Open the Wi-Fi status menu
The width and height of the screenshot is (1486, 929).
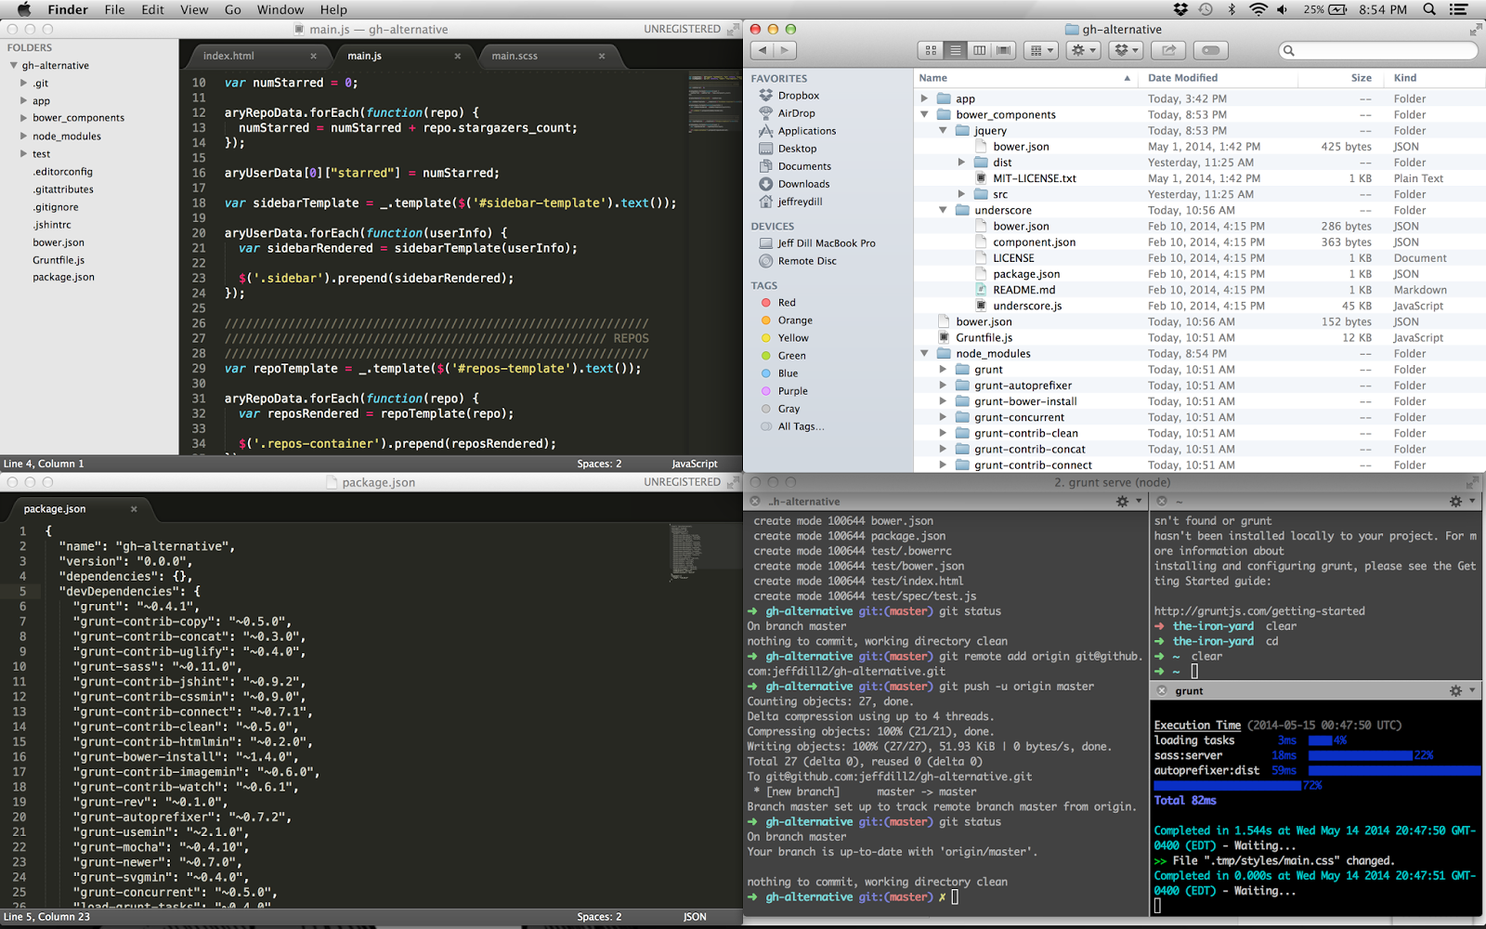point(1258,9)
